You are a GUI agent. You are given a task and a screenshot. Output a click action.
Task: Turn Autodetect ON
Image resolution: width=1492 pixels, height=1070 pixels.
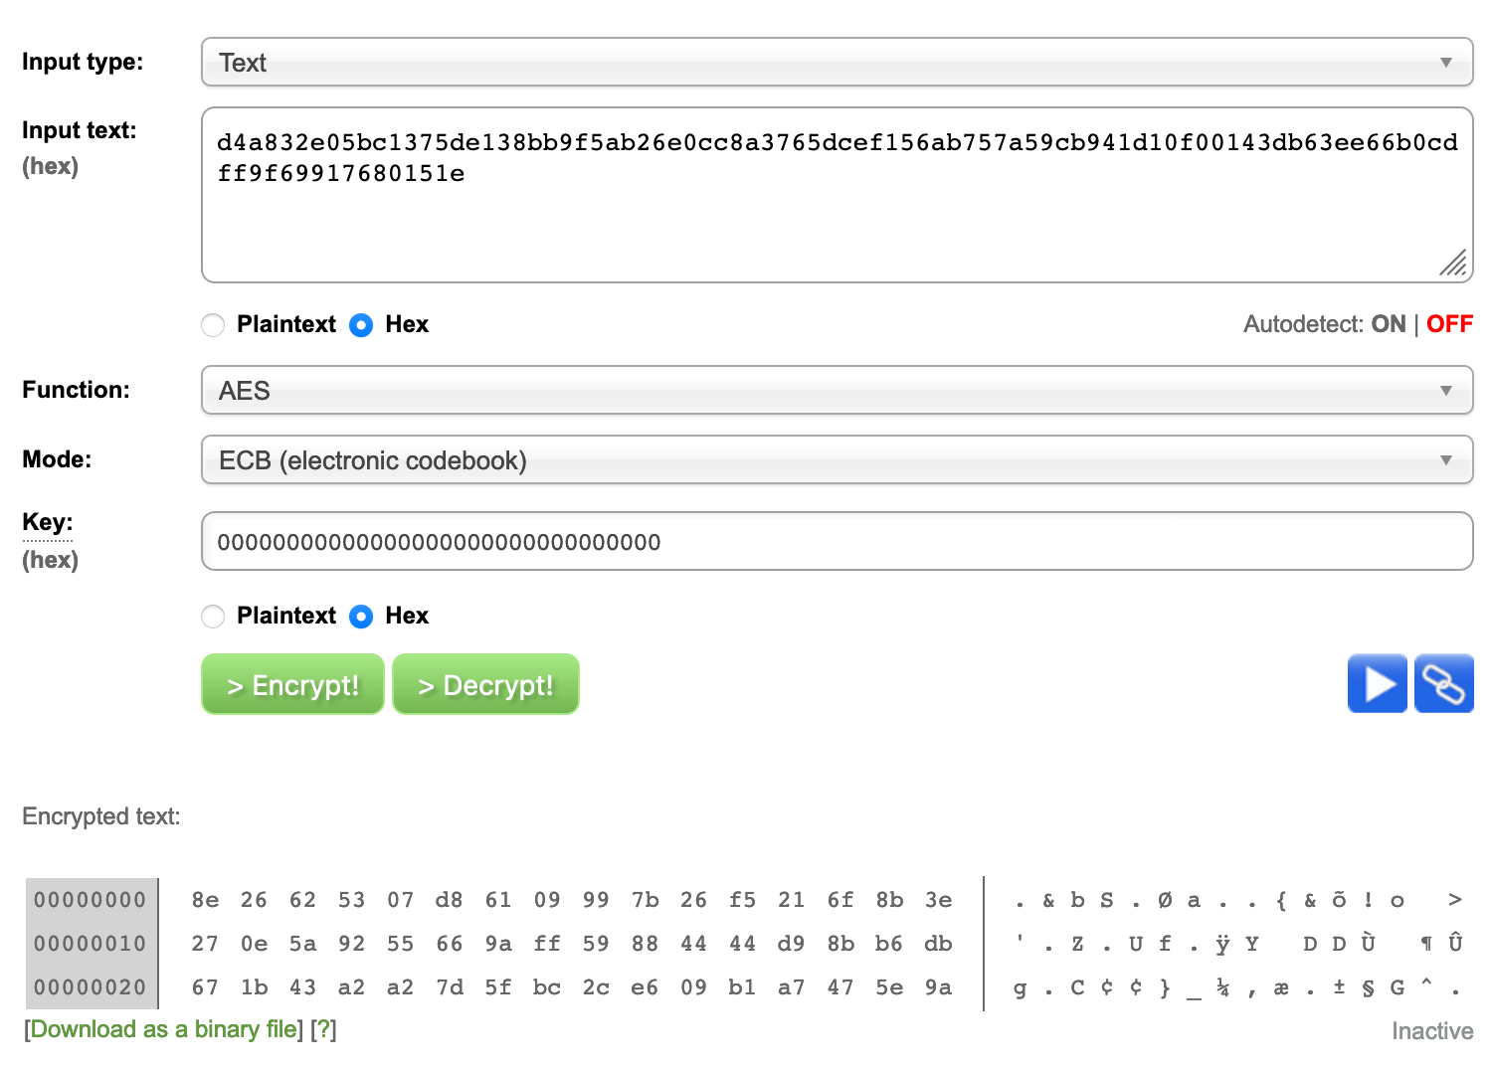(1388, 324)
